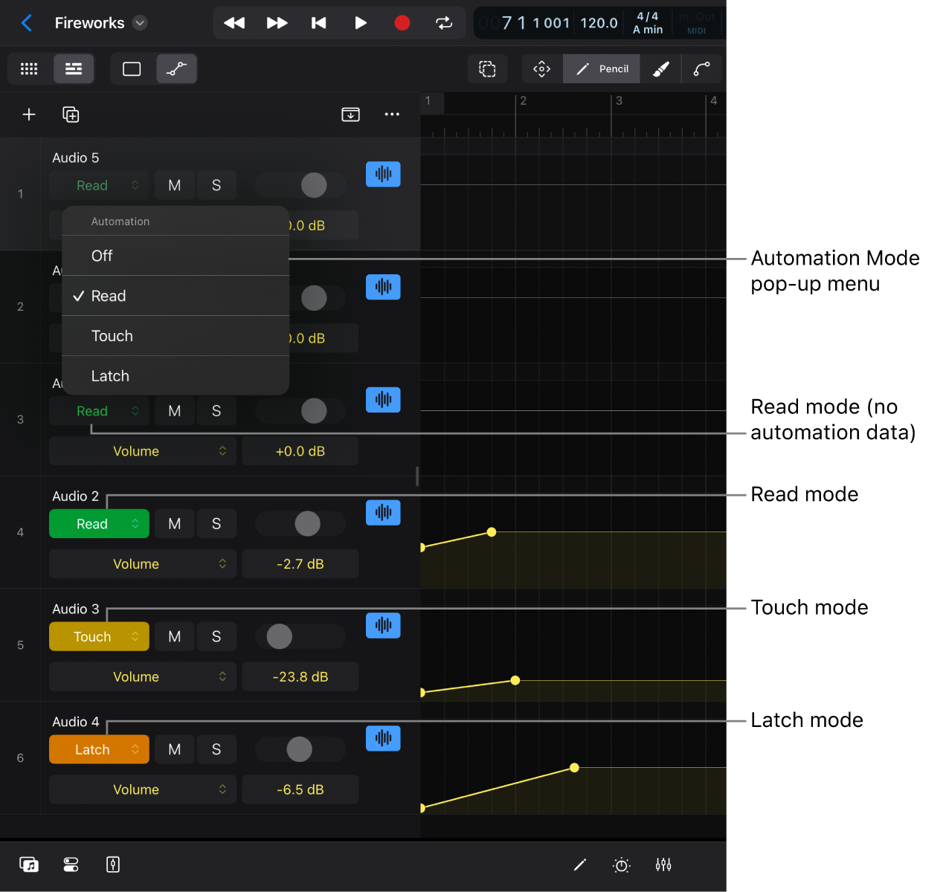The height and width of the screenshot is (892, 946).
Task: Select the Pencil automation tool
Action: tap(601, 68)
